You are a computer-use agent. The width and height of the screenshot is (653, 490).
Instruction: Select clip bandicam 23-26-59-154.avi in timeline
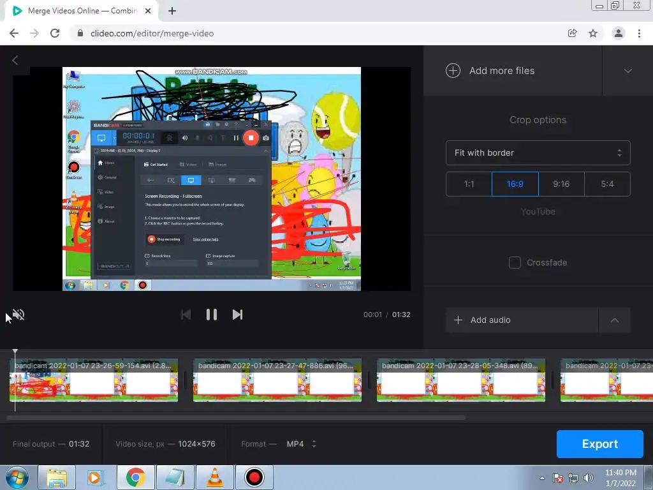94,380
